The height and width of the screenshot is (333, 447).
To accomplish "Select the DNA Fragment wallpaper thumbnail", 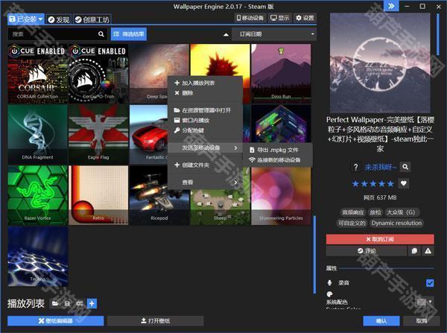I will click(38, 134).
